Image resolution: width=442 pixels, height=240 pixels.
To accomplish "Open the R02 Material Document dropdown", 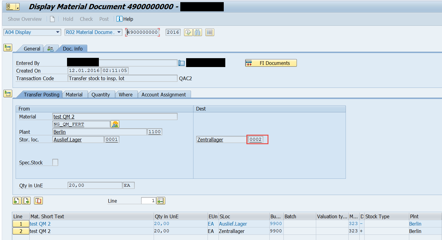I will [x=119, y=32].
